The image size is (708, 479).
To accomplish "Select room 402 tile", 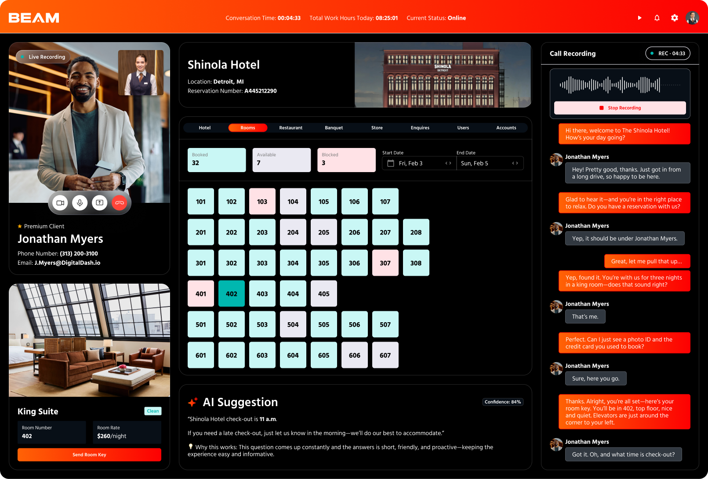I will pos(232,294).
